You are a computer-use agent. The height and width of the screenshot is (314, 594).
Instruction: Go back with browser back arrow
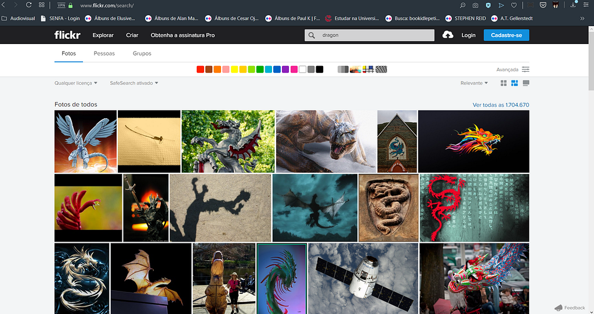(3, 5)
